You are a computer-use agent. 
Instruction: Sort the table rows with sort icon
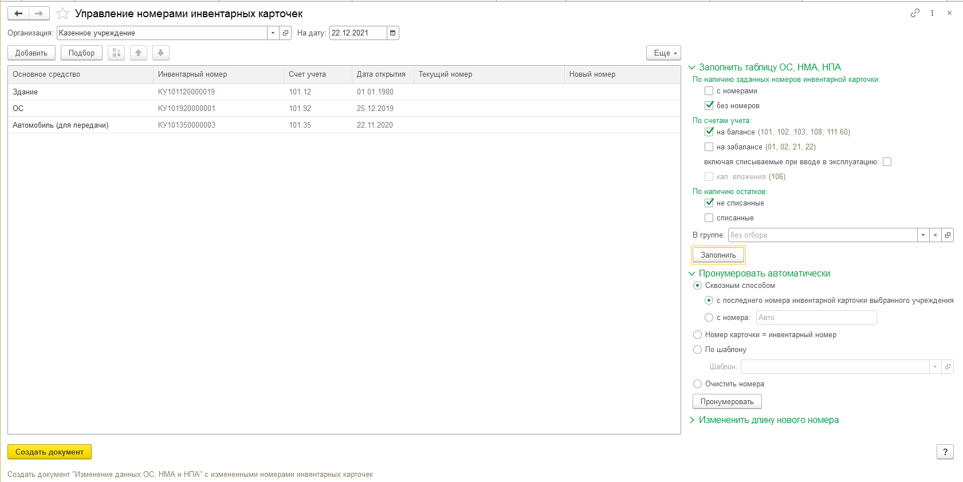click(116, 53)
